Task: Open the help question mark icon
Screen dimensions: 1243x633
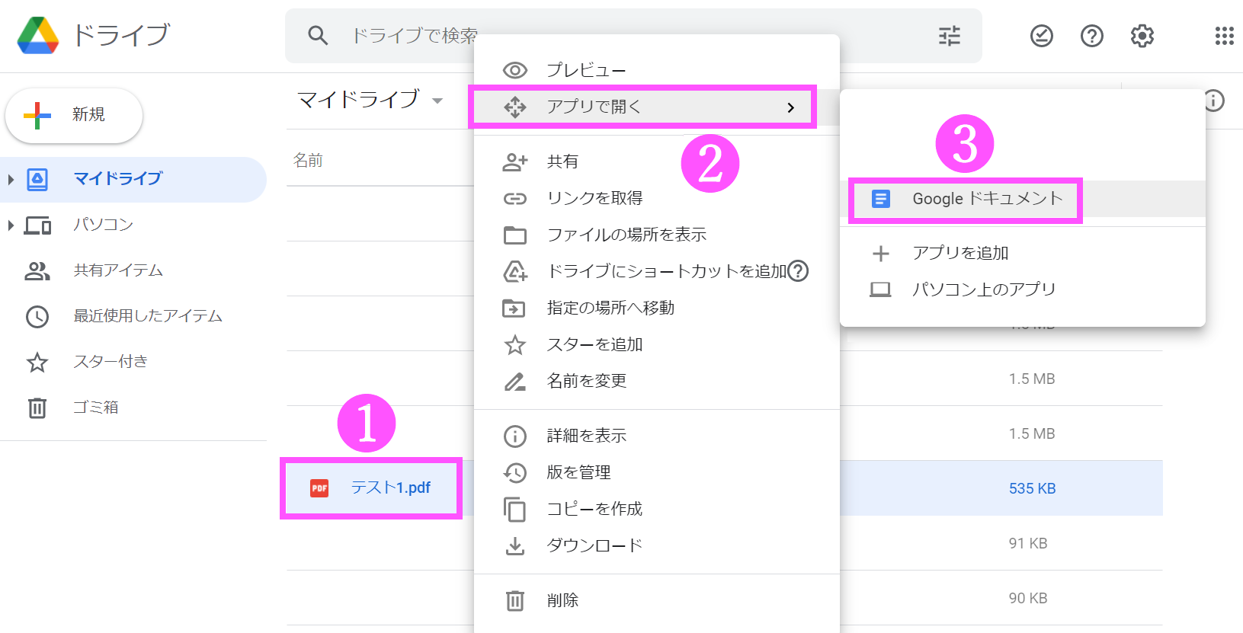Action: coord(1091,36)
